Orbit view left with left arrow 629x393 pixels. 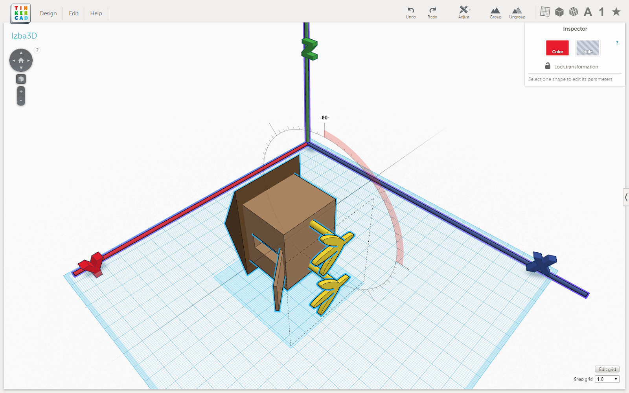click(x=13, y=61)
